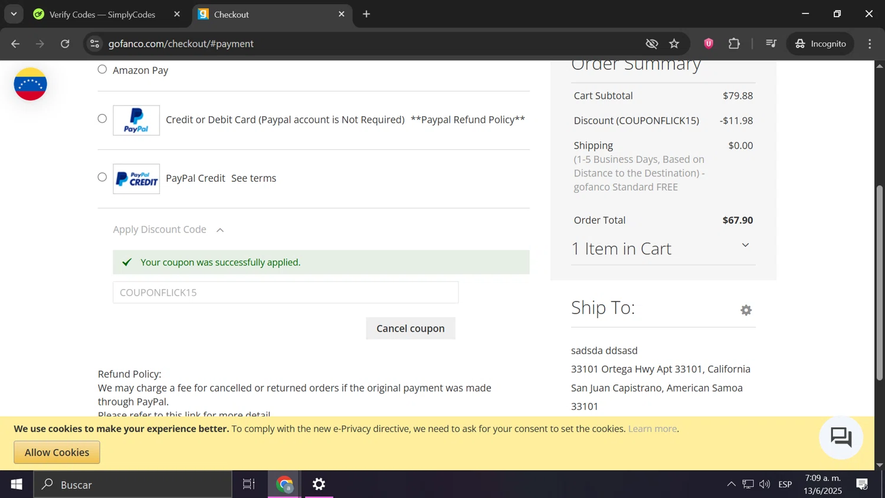Click the Ship To settings gear icon
This screenshot has width=885, height=498.
click(746, 310)
